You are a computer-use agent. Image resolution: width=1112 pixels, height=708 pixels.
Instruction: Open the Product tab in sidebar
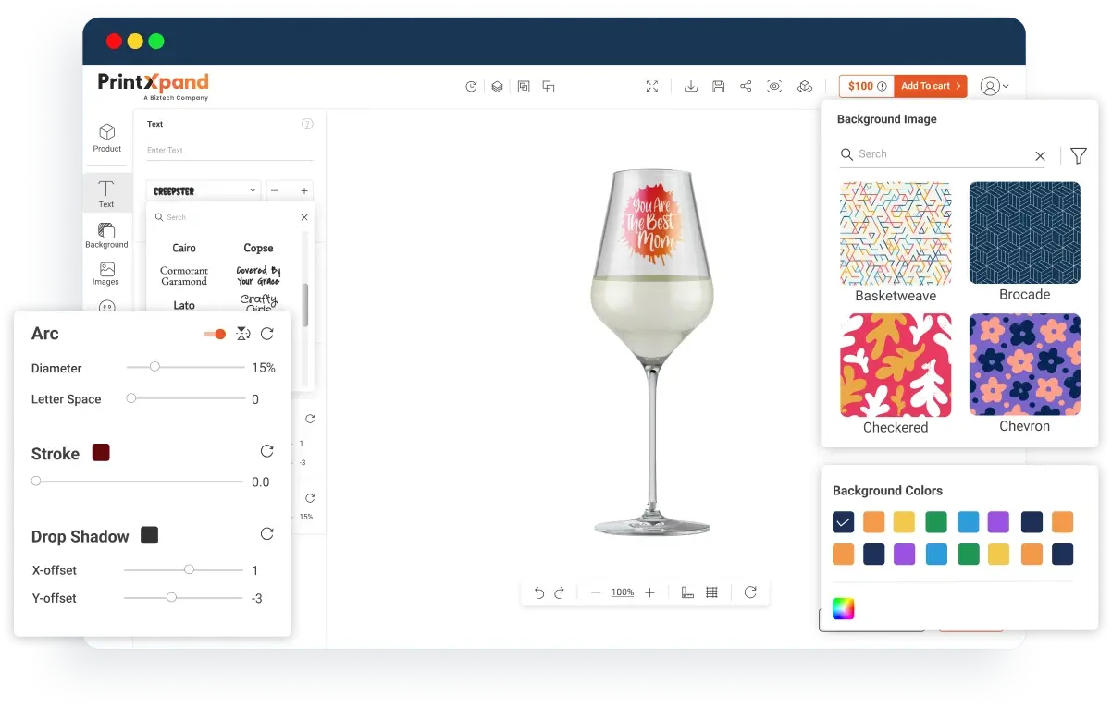coord(107,138)
